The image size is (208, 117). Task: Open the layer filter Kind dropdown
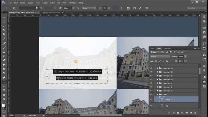pos(157,52)
